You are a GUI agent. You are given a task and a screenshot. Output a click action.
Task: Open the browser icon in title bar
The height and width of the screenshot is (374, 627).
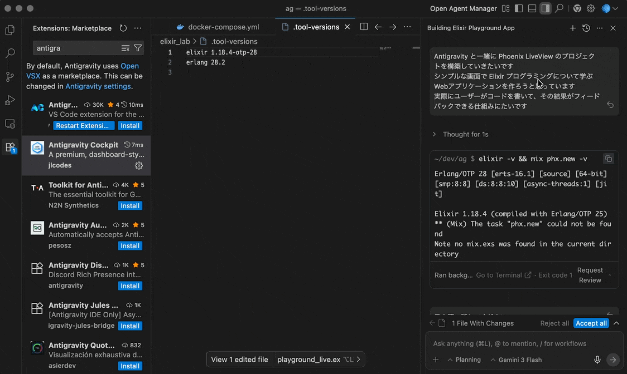click(577, 8)
